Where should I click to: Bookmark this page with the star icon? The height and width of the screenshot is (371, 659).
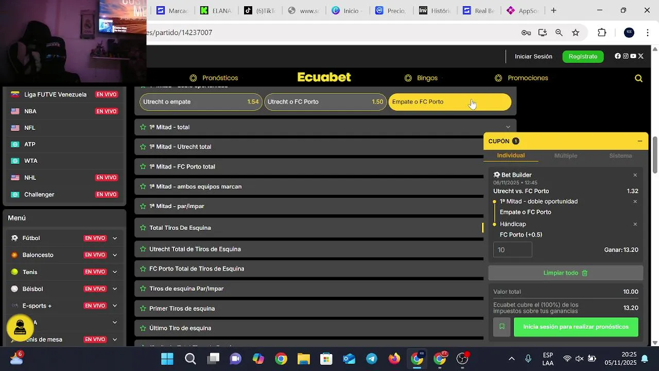point(576,32)
